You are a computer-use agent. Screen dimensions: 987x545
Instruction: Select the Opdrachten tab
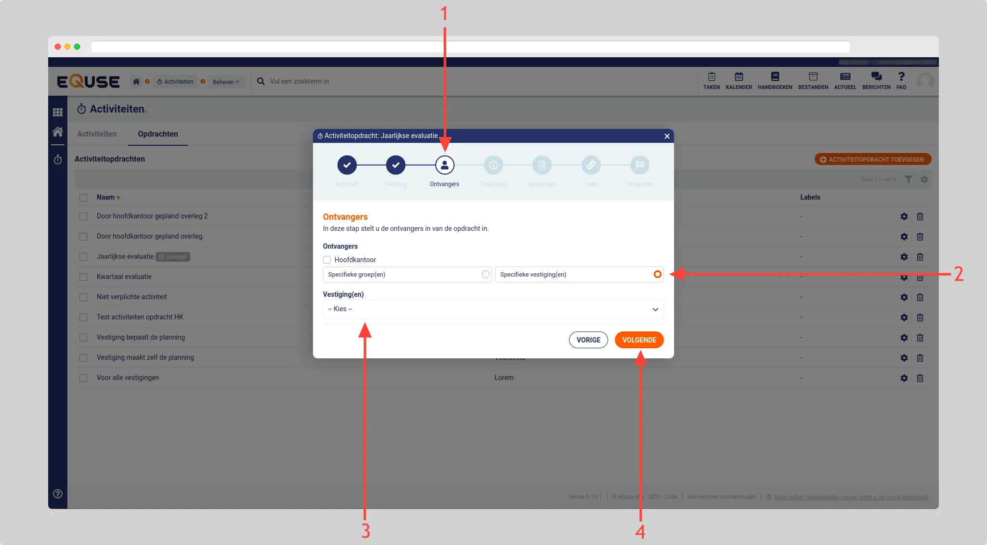point(158,134)
